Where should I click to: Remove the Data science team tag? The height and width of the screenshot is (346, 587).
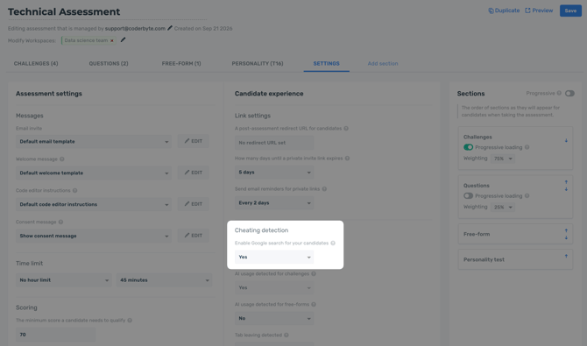tap(112, 40)
